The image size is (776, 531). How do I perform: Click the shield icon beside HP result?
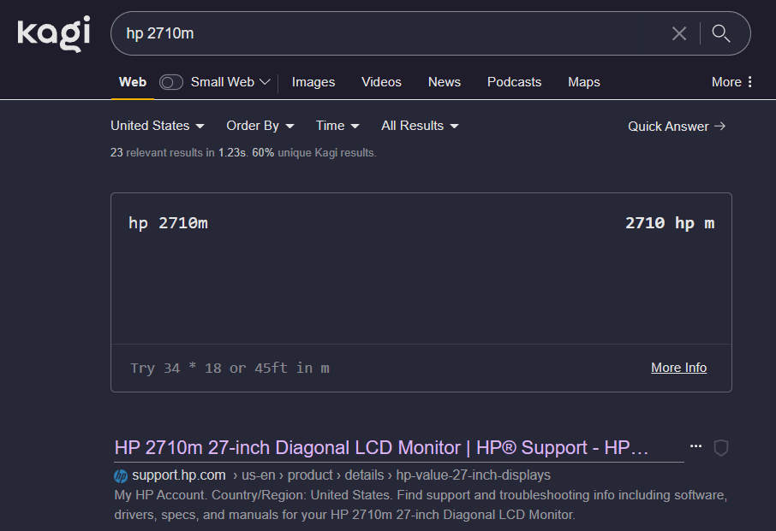(721, 448)
